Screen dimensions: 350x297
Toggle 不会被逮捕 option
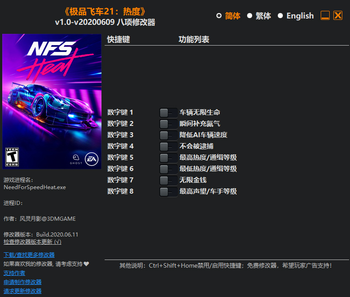168,147
